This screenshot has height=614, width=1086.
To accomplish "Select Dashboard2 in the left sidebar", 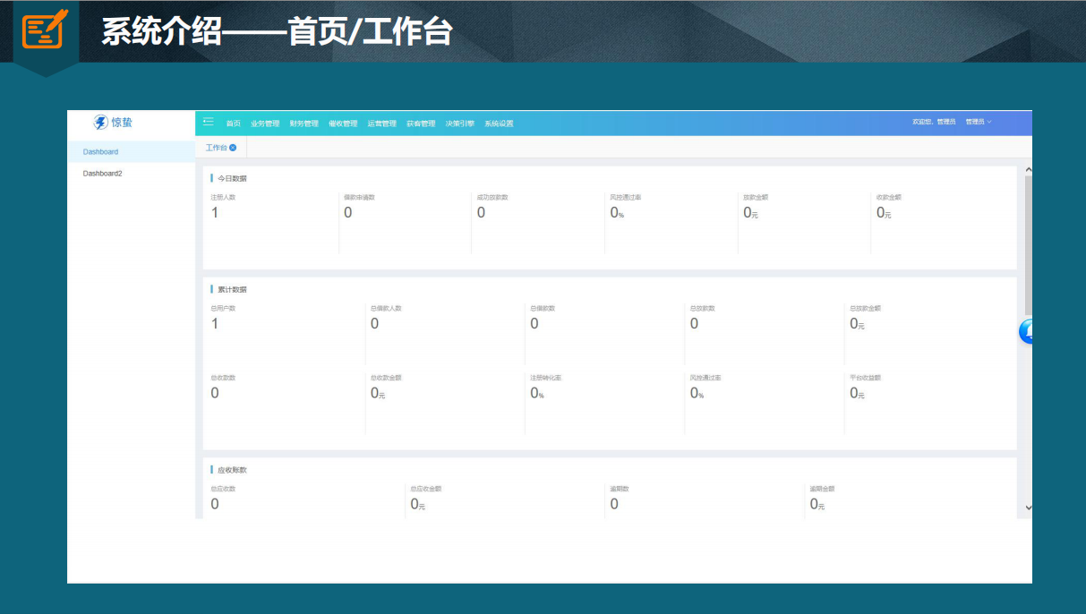I will click(102, 174).
